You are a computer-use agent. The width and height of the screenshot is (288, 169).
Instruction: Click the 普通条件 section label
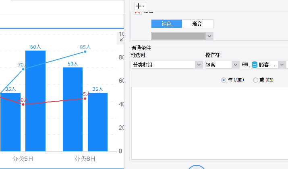141,48
